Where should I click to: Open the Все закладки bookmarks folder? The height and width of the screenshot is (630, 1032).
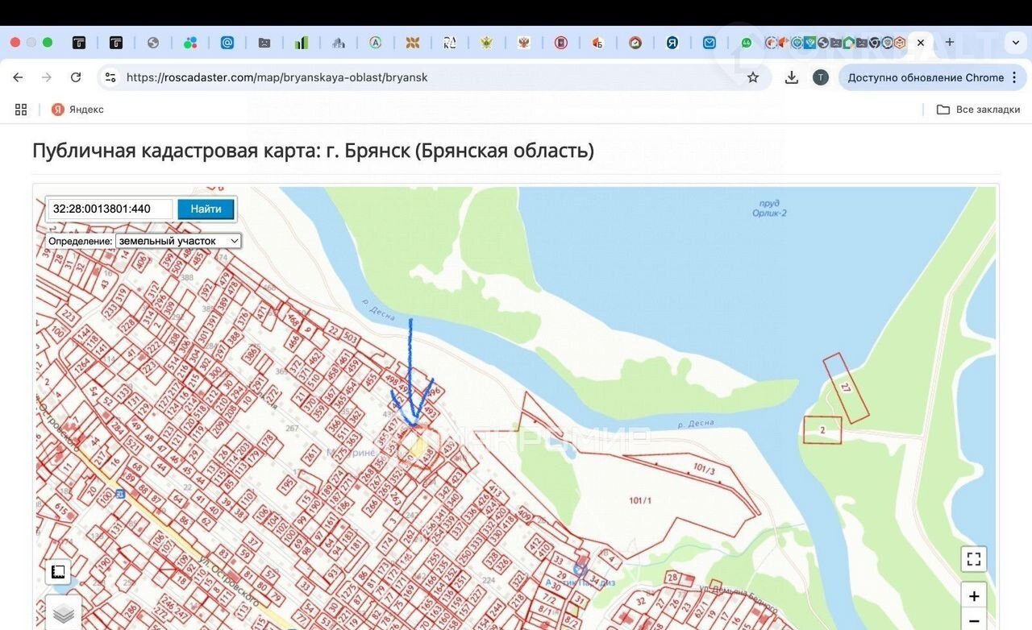pos(978,110)
